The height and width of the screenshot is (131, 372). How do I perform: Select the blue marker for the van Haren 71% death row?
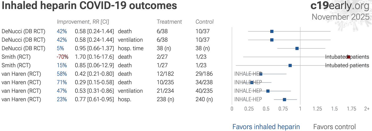click(252, 82)
